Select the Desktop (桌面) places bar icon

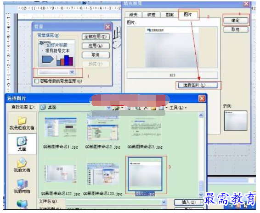pyautogui.click(x=22, y=144)
